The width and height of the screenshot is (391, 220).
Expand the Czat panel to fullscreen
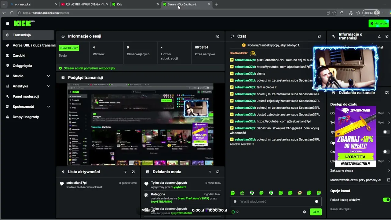point(319,36)
